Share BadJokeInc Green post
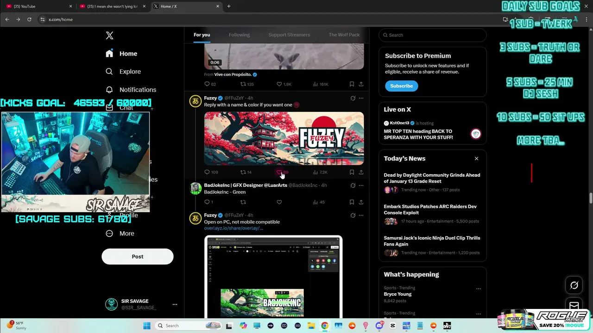Viewport: 593px width, 333px height. tap(361, 202)
